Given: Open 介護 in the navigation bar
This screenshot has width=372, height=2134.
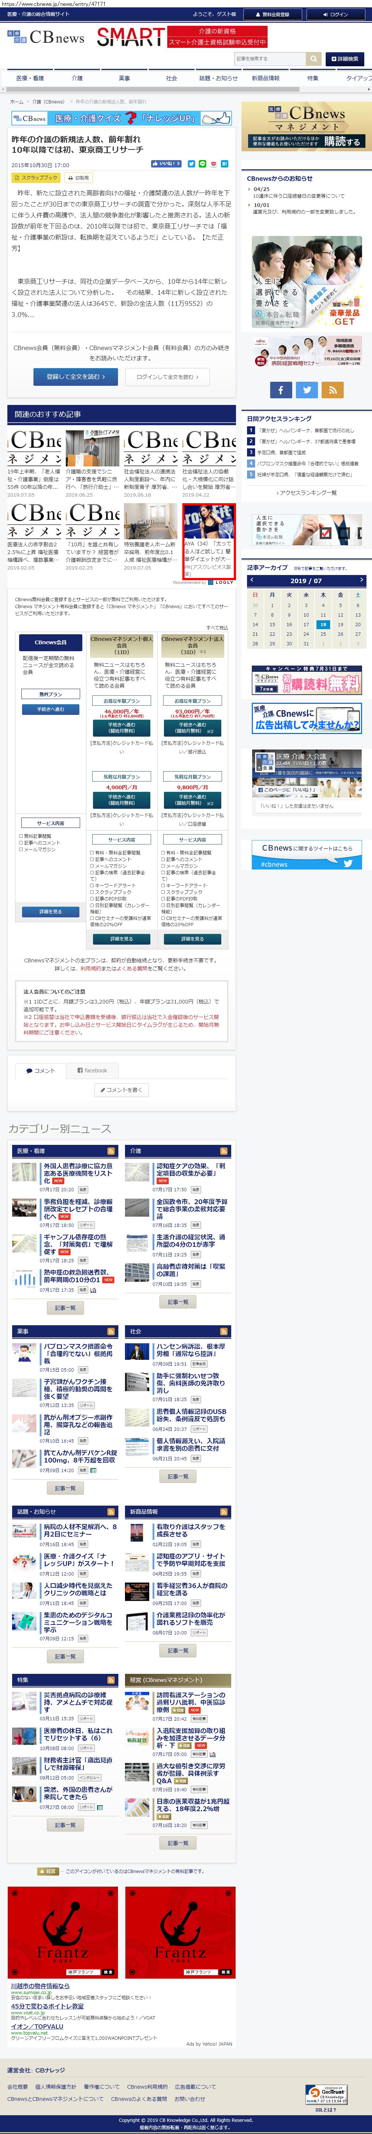Looking at the screenshot, I should click(77, 78).
